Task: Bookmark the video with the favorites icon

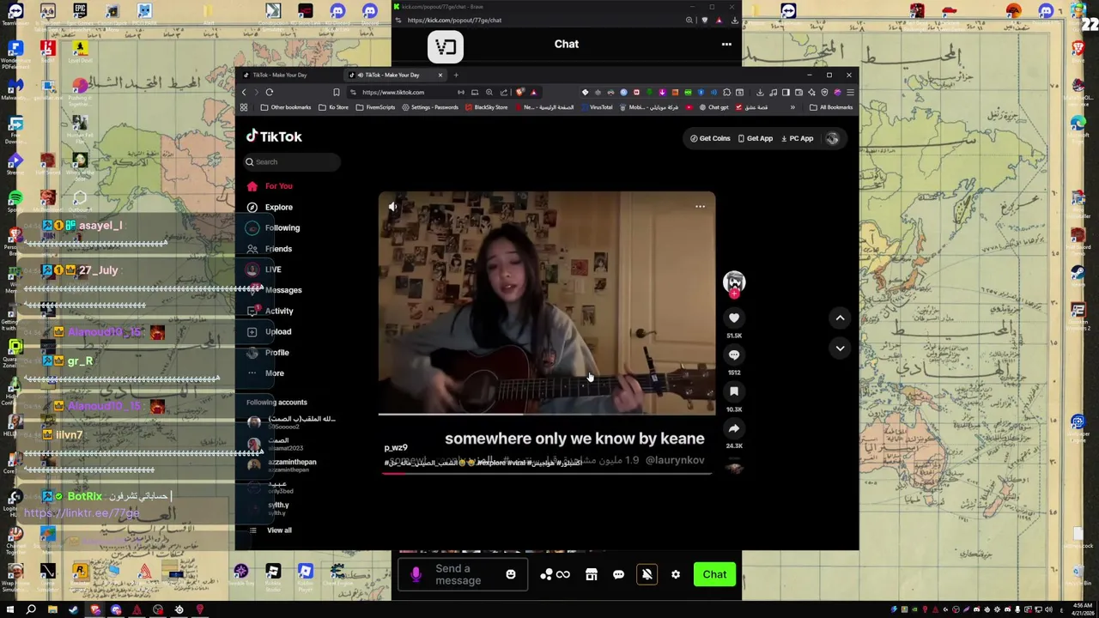Action: point(734,391)
